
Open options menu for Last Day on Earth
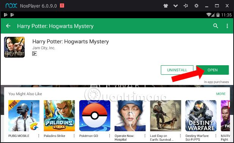pyautogui.click(x=180, y=136)
